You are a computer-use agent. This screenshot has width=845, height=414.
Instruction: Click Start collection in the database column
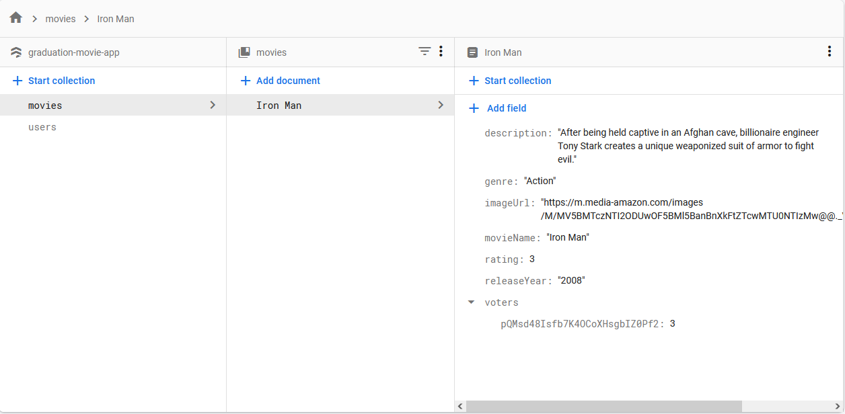[61, 81]
